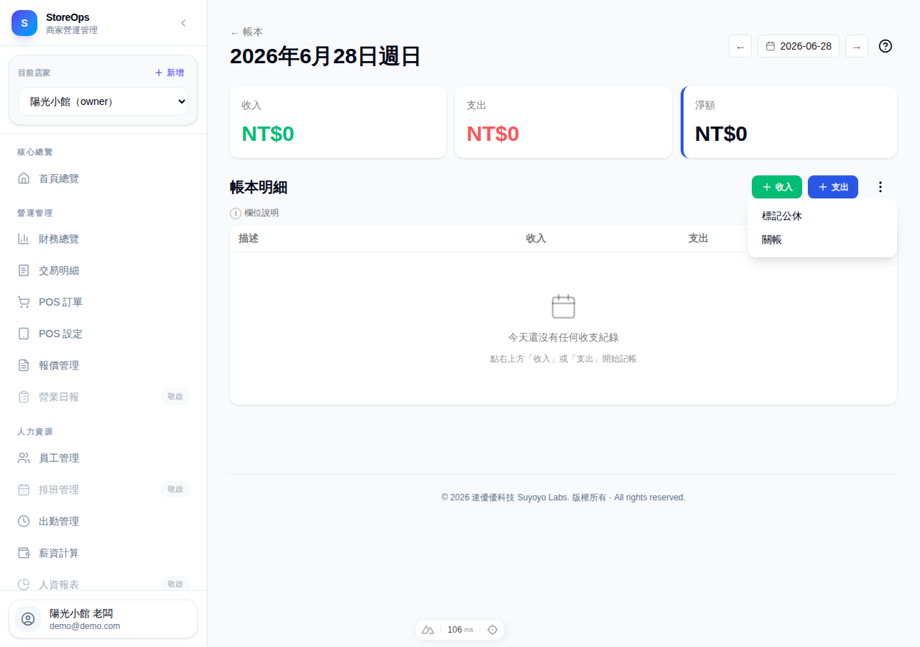The image size is (920, 647).
Task: Click the 出勤管理 clock icon
Action: click(24, 521)
